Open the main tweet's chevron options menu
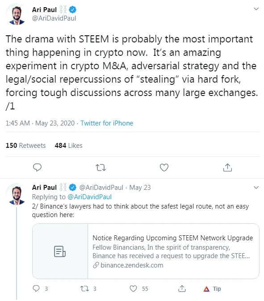The width and height of the screenshot is (264, 301). [x=256, y=9]
